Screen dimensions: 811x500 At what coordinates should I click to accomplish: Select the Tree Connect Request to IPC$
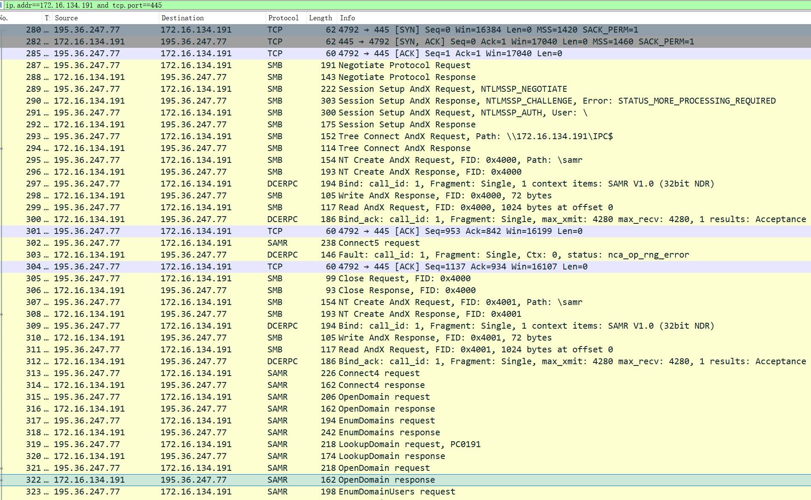(405, 136)
